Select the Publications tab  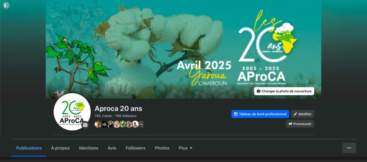[29, 148]
